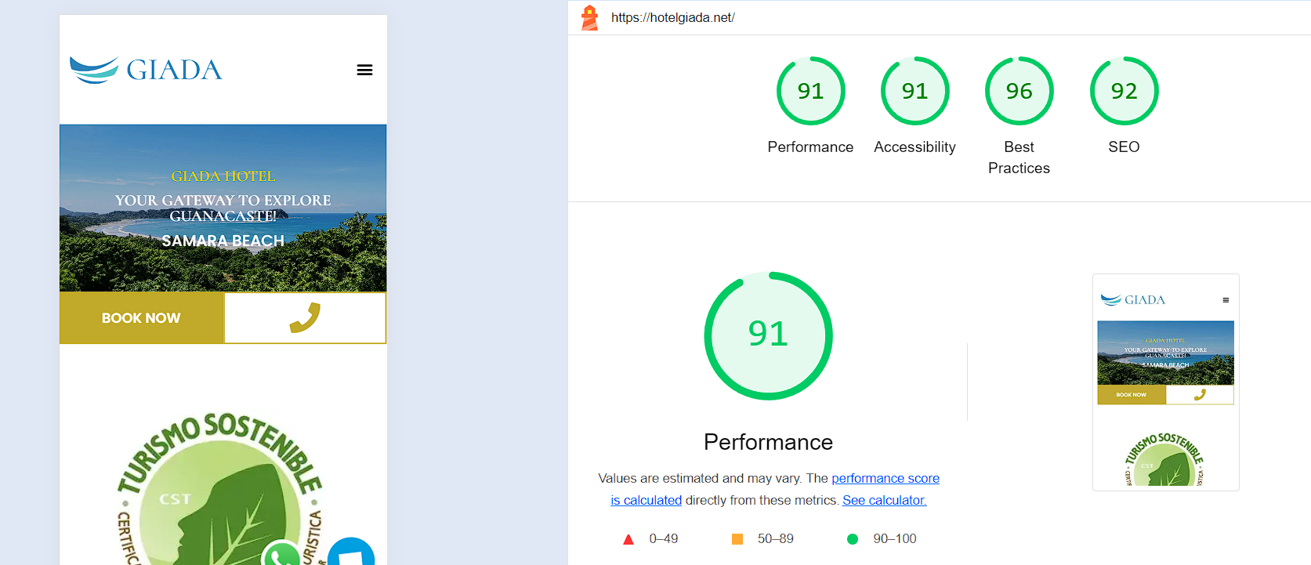Click the Samara Beach hero image
The image size is (1311, 565).
tap(223, 208)
